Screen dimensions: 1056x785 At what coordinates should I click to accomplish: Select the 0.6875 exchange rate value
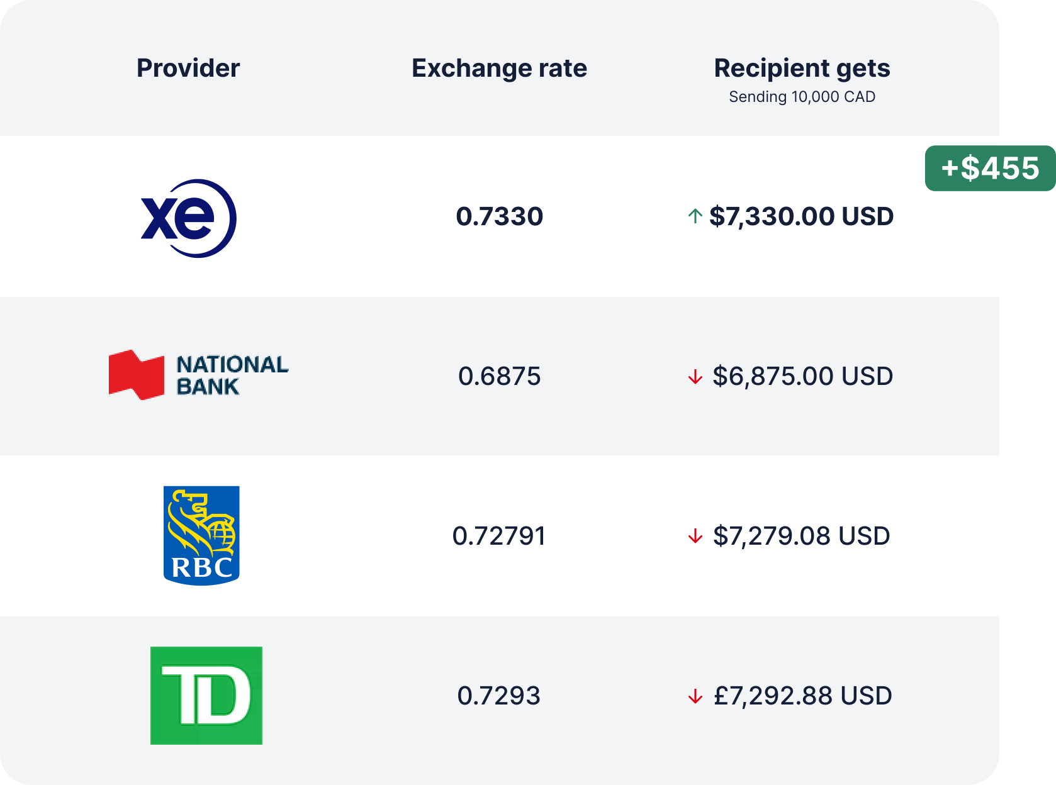pyautogui.click(x=499, y=376)
